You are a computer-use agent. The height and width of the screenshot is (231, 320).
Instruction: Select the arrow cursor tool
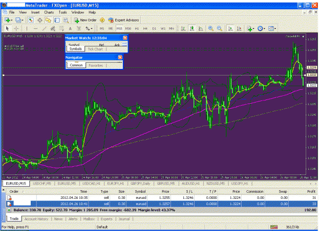click(7, 29)
